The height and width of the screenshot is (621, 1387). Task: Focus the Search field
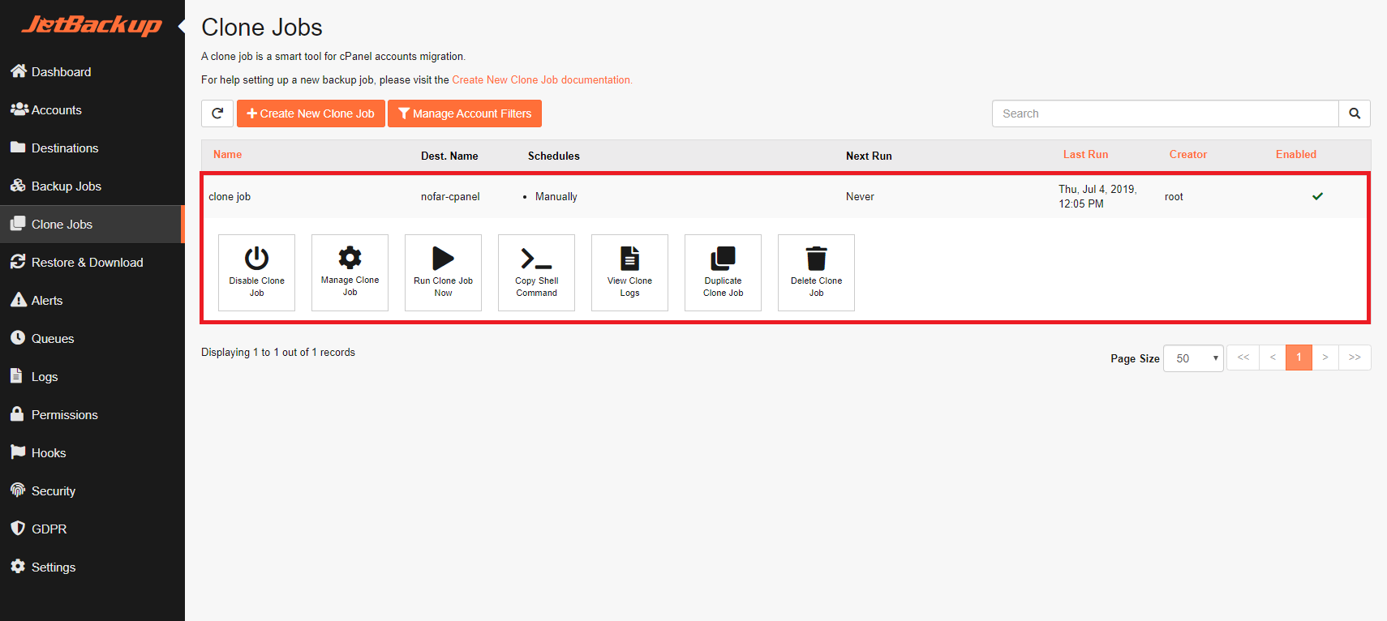1165,113
